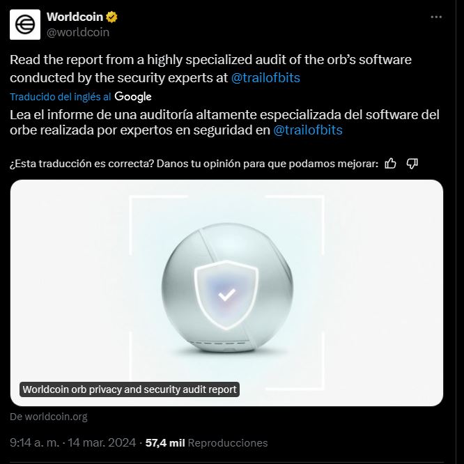Click the Spanish translated tweet text

pos(224,122)
